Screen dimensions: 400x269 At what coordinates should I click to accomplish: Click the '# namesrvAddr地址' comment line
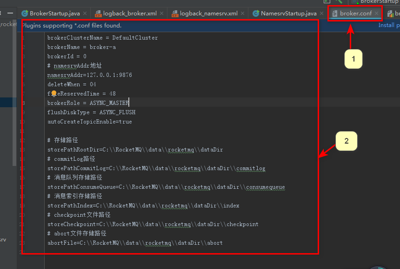coord(74,66)
